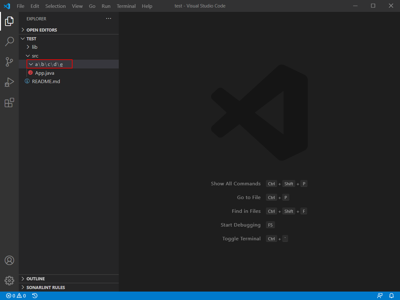This screenshot has height=300, width=400.
Task: Open the notifications bell icon
Action: point(391,296)
